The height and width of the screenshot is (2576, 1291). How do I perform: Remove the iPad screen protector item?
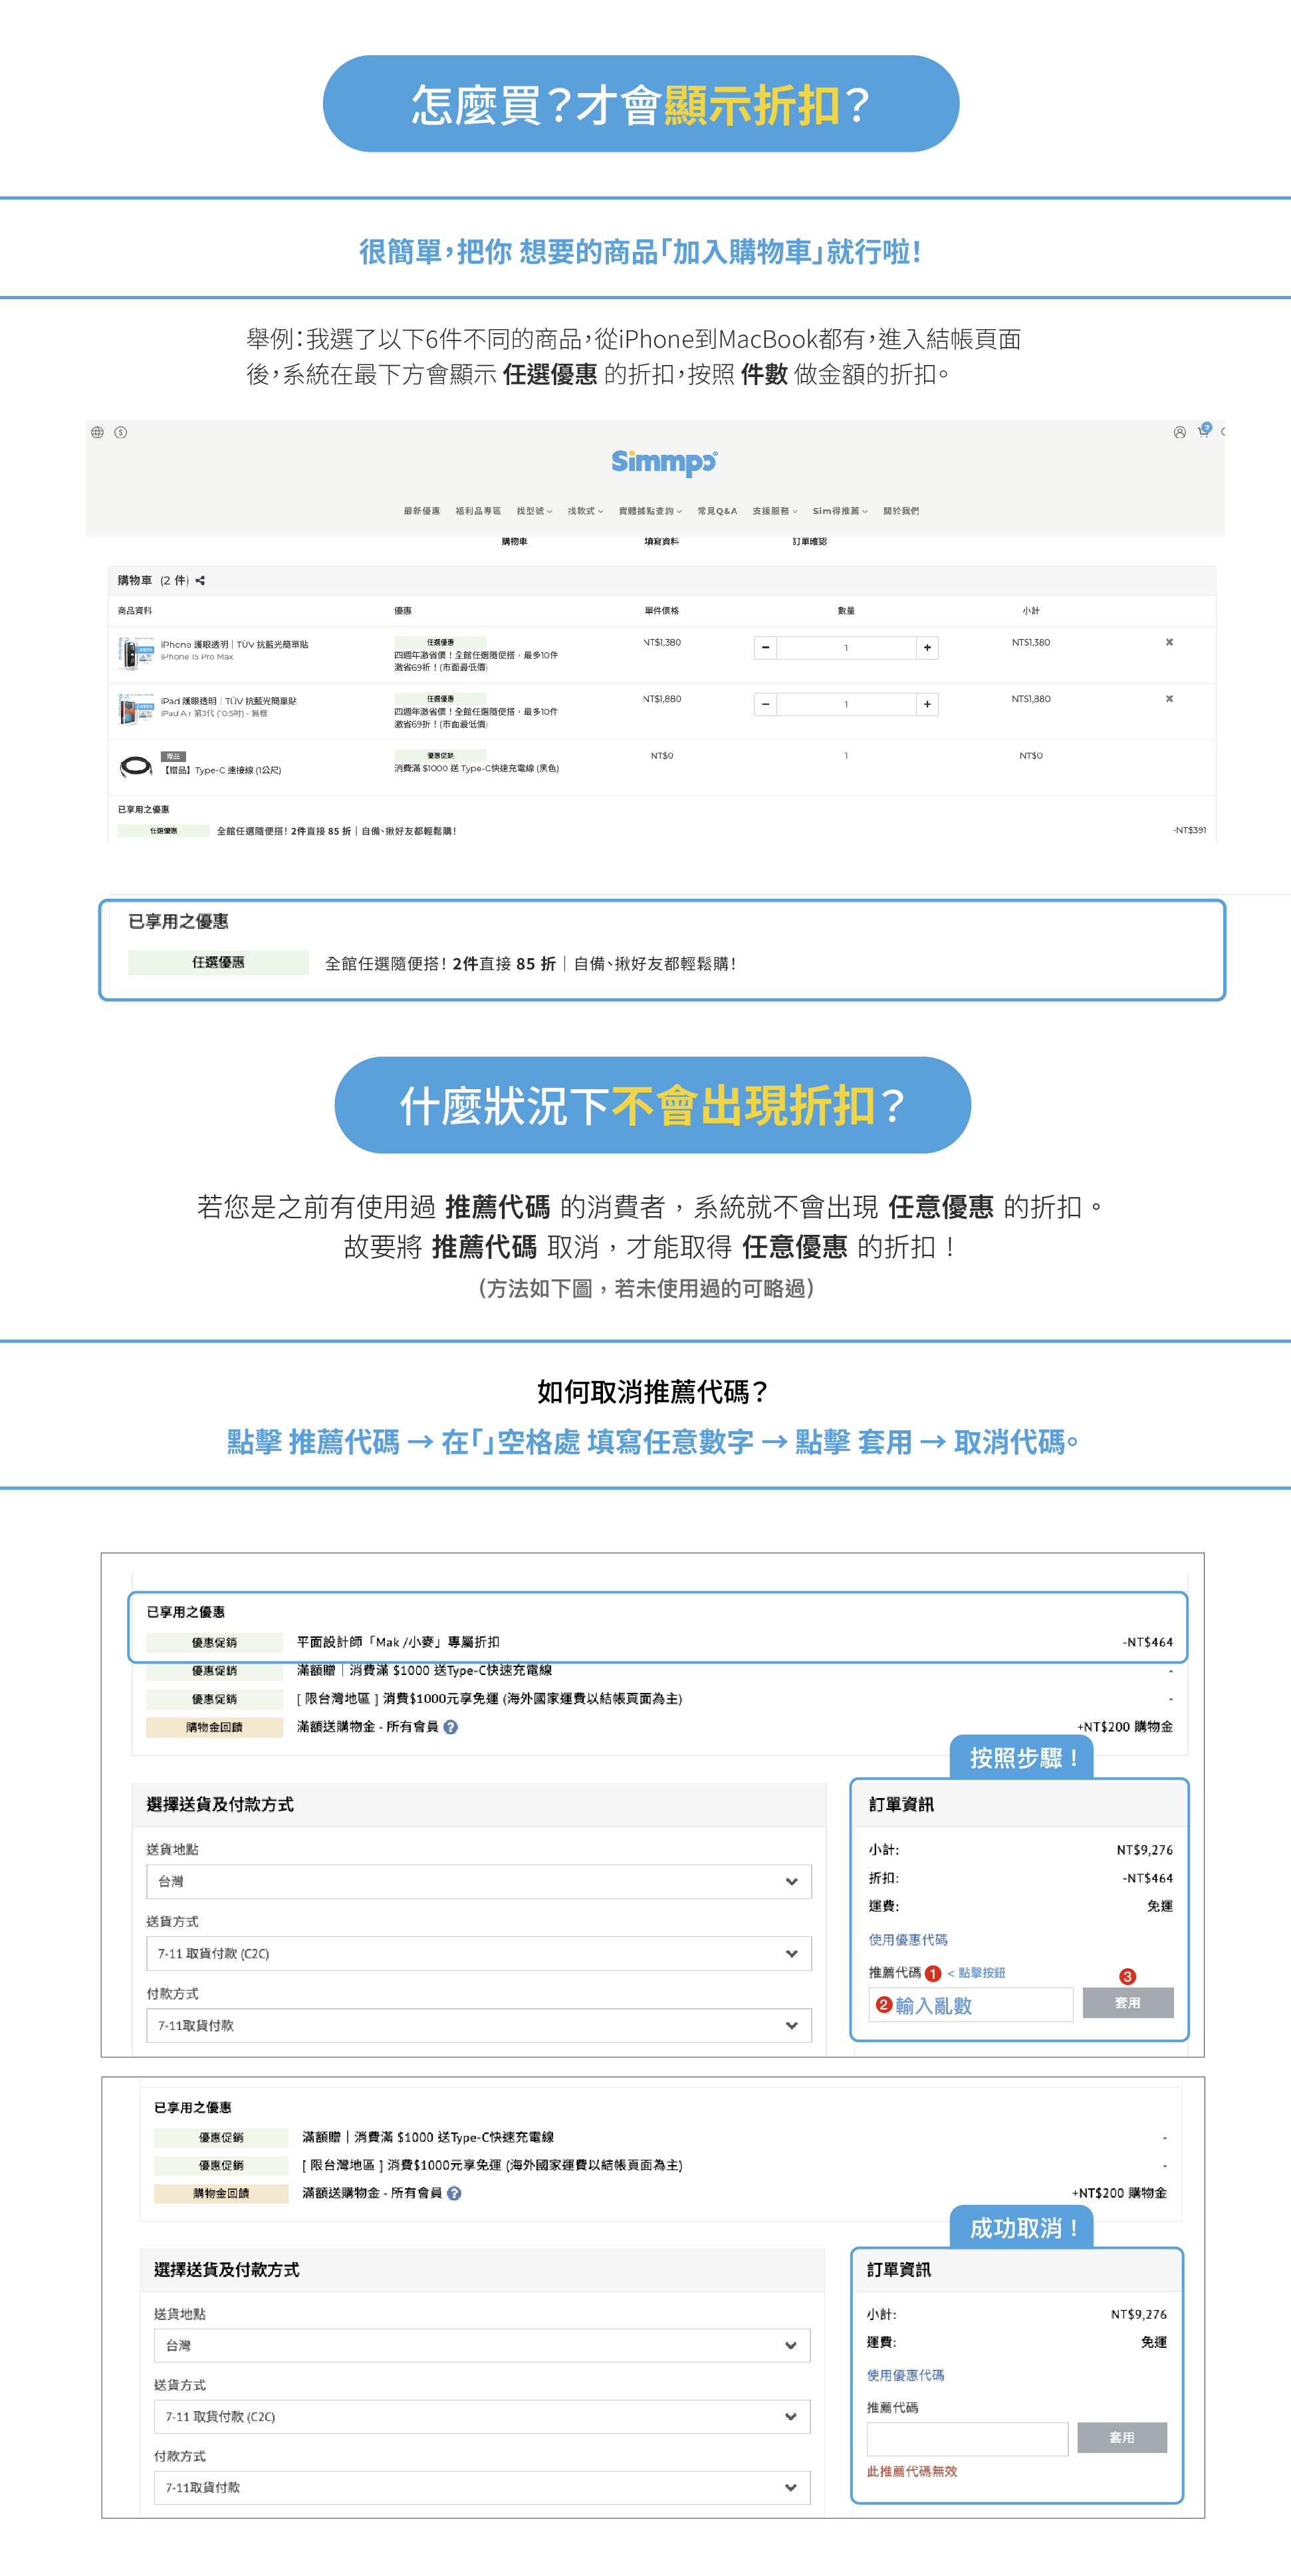tap(1169, 699)
